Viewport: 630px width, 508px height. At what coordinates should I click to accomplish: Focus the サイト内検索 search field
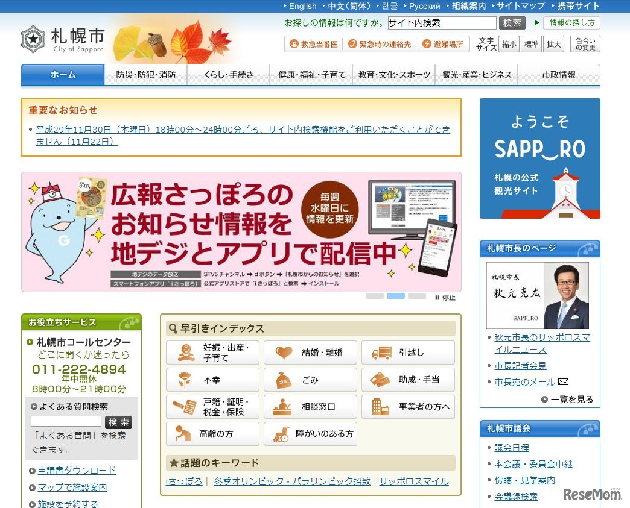tap(442, 23)
